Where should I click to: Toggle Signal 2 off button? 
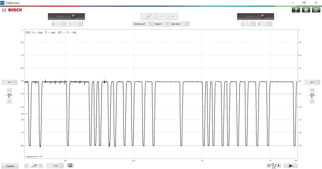255,17
